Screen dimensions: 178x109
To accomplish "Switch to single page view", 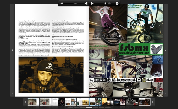I will tap(105, 3).
